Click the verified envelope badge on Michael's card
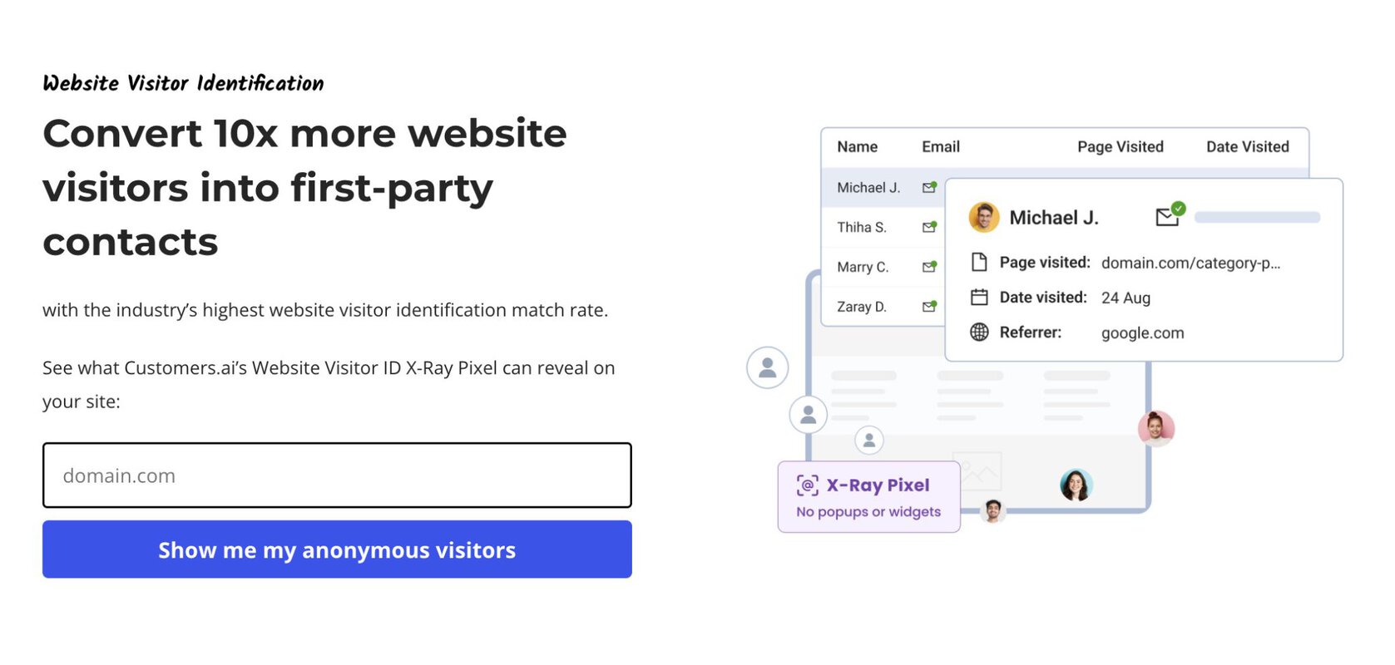Viewport: 1395px width, 665px height. point(1168,214)
